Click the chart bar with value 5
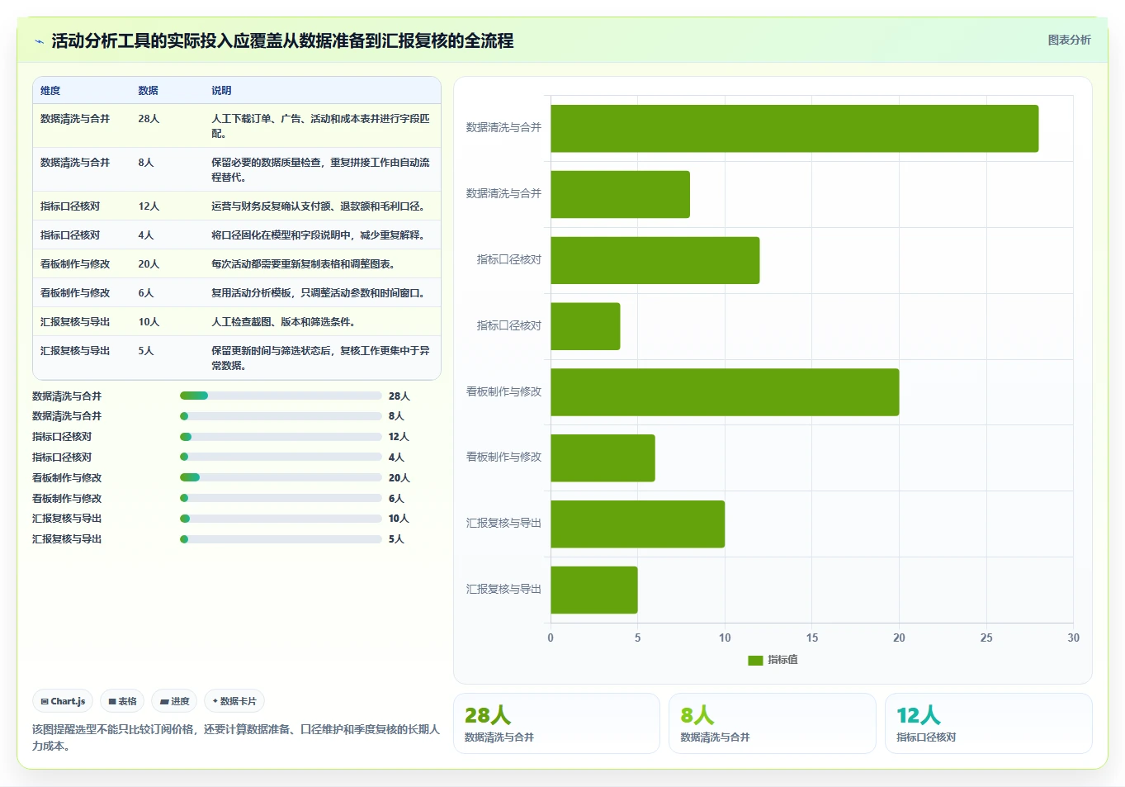 [594, 590]
